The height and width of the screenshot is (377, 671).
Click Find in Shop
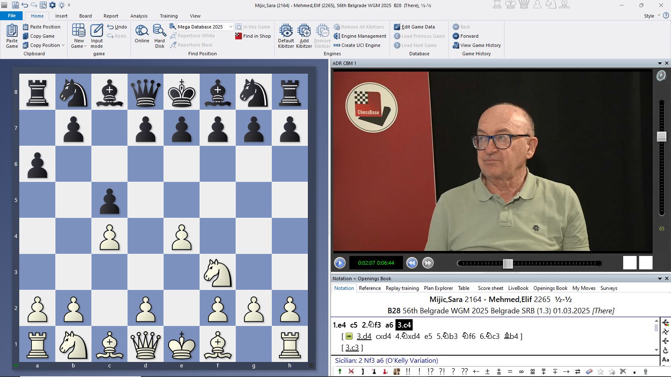click(253, 36)
